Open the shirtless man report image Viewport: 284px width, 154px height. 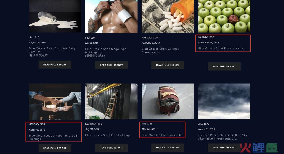111,17
